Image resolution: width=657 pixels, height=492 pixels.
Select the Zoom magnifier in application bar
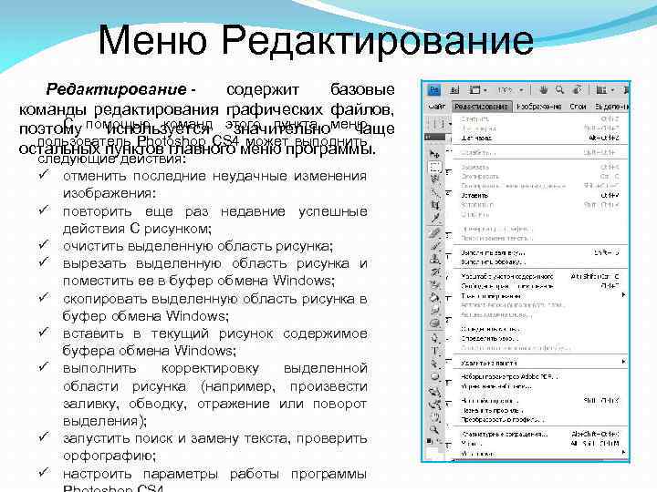[559, 89]
